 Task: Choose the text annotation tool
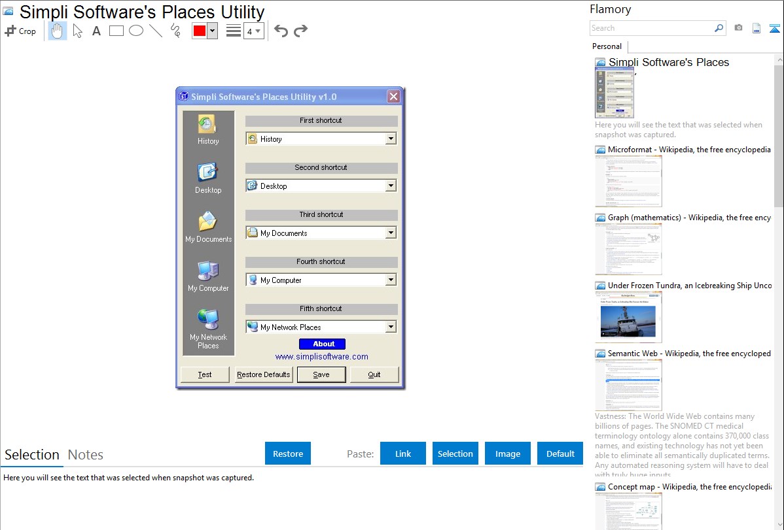tap(96, 31)
